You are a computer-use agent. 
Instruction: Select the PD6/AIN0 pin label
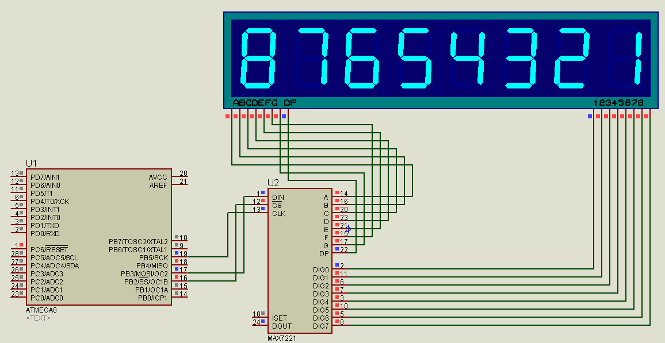(x=45, y=186)
